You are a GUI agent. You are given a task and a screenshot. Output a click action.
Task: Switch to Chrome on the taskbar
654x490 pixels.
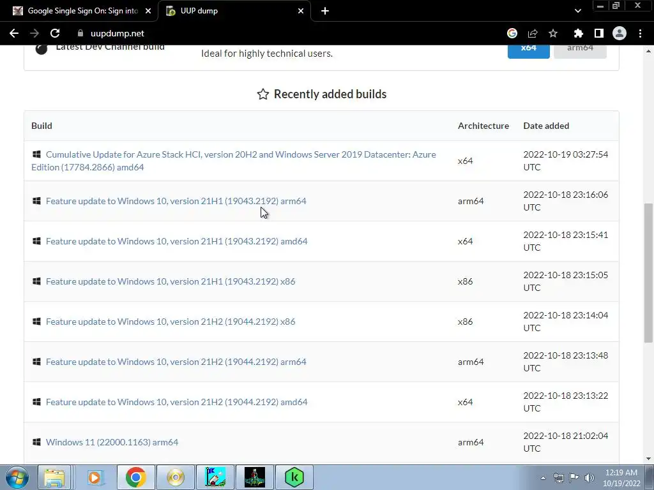135,477
